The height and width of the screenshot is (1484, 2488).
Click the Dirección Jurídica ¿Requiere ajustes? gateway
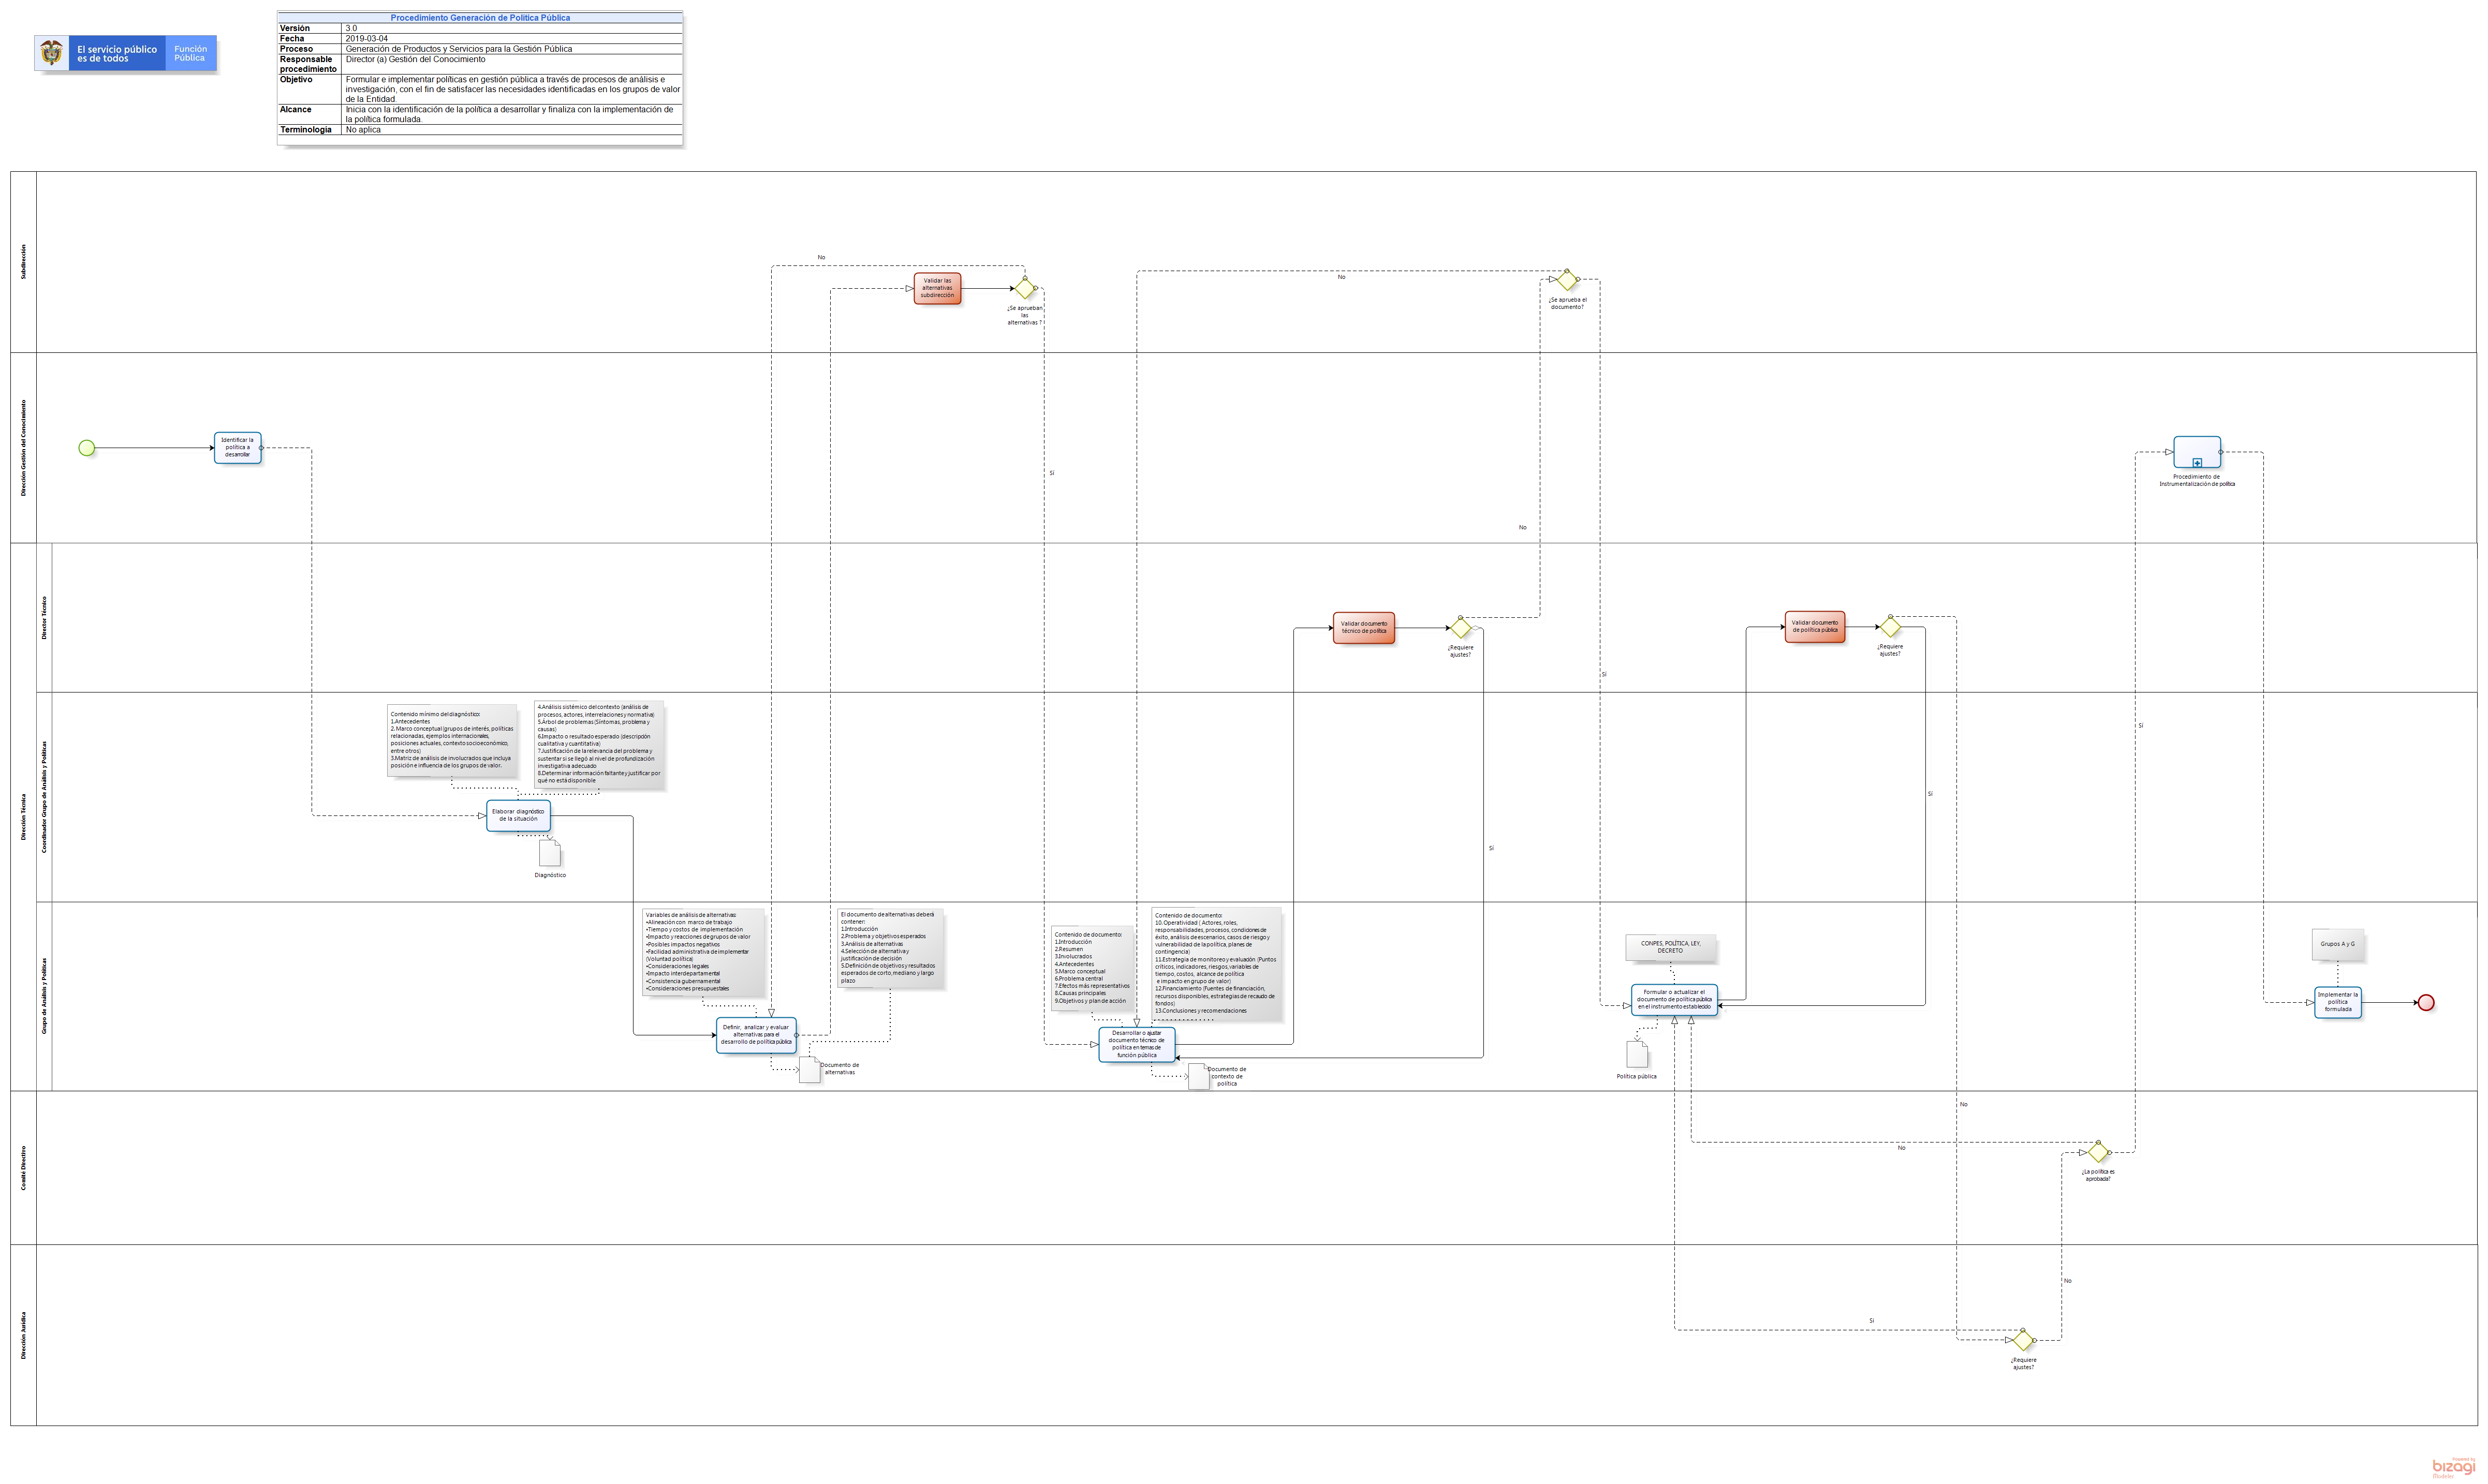point(2023,1340)
